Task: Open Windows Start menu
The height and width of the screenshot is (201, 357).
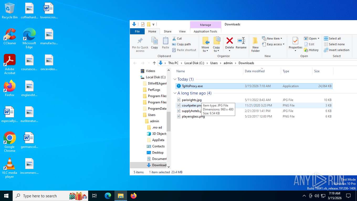Action: tap(6, 196)
